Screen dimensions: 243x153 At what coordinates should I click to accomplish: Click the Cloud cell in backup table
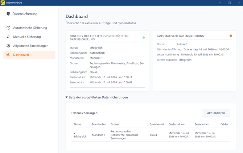(x=153, y=135)
